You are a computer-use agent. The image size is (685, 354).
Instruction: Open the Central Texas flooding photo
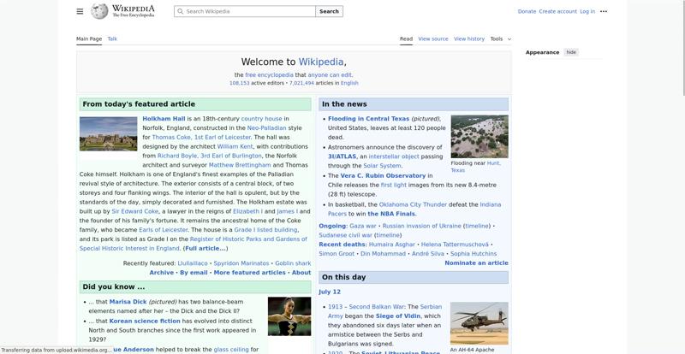[479, 136]
